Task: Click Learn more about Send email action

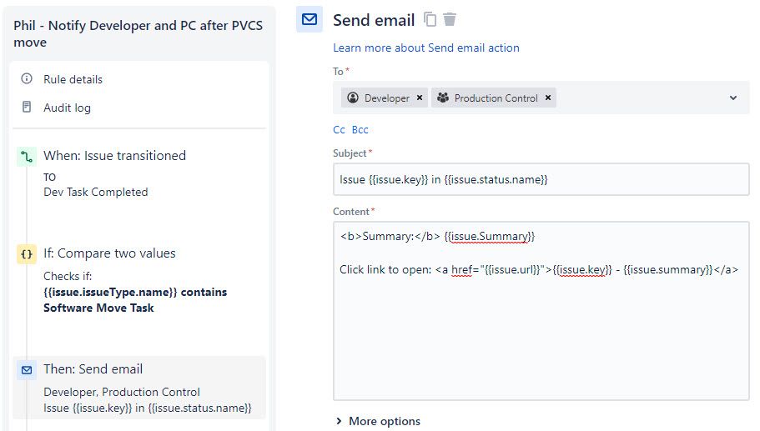Action: (x=426, y=48)
